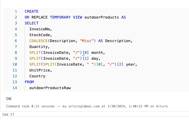The image size is (189, 120).
Task: Click line number 14 in the gutter
Action: 15,88
